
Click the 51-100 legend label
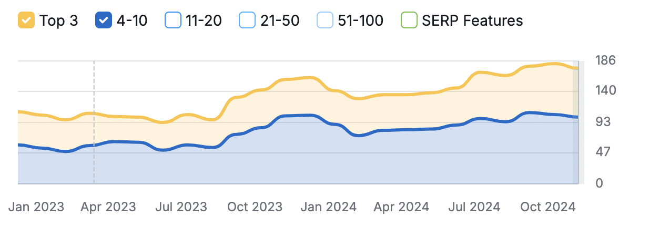point(360,21)
